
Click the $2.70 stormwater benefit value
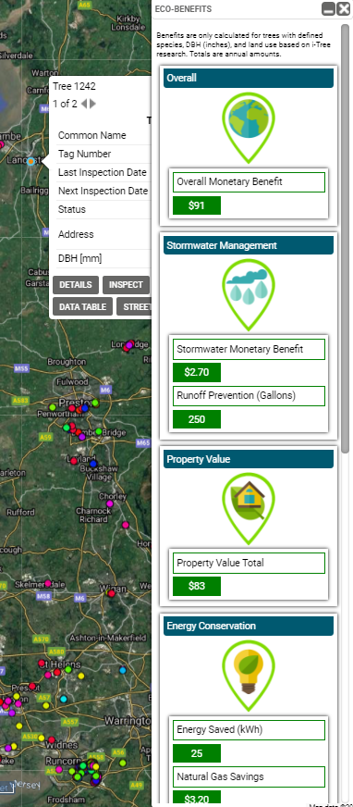point(197,372)
